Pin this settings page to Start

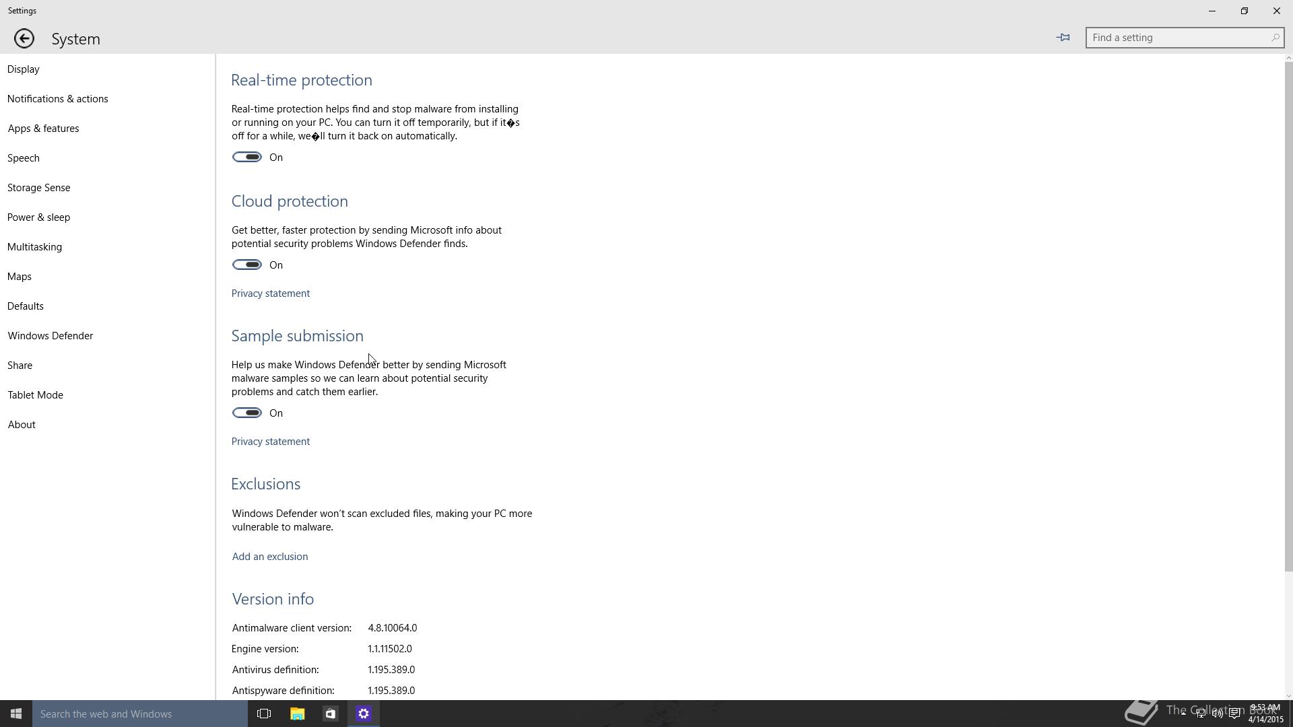click(x=1063, y=38)
